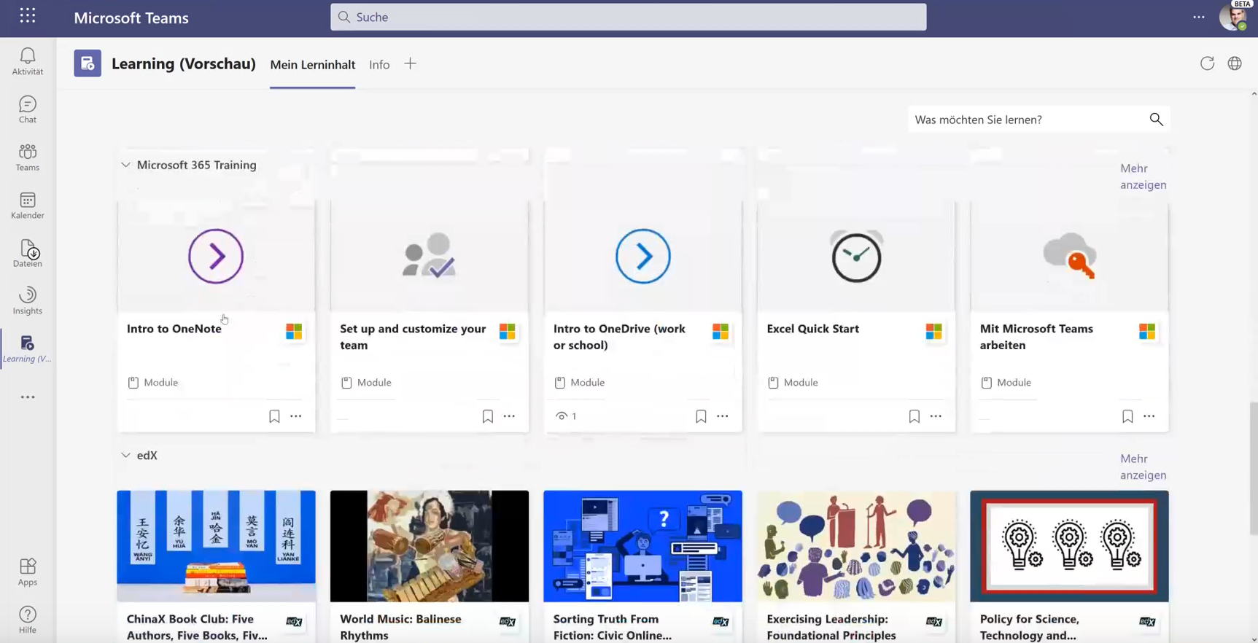Bookmark the Intro to OneNote module
Image resolution: width=1258 pixels, height=643 pixels.
tap(274, 416)
